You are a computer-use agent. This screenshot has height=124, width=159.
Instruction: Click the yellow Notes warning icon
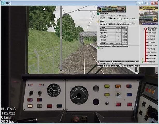(x=98, y=21)
